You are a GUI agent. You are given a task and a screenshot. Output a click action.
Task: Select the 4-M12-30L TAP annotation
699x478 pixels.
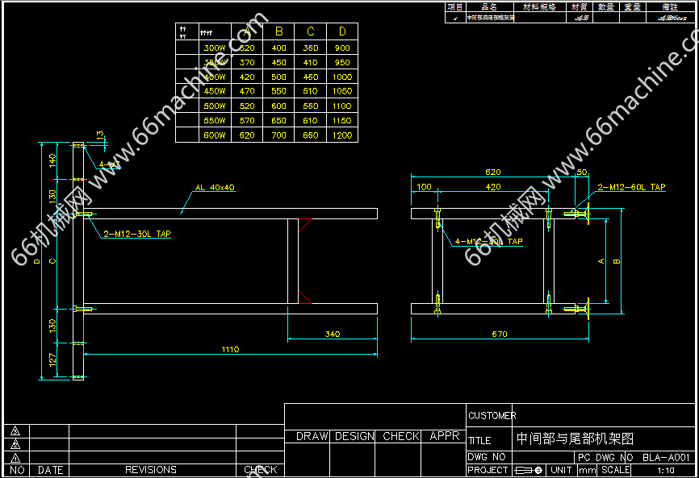(488, 241)
